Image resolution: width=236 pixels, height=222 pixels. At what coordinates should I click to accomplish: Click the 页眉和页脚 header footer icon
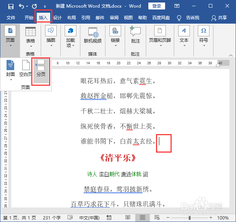click(160, 31)
